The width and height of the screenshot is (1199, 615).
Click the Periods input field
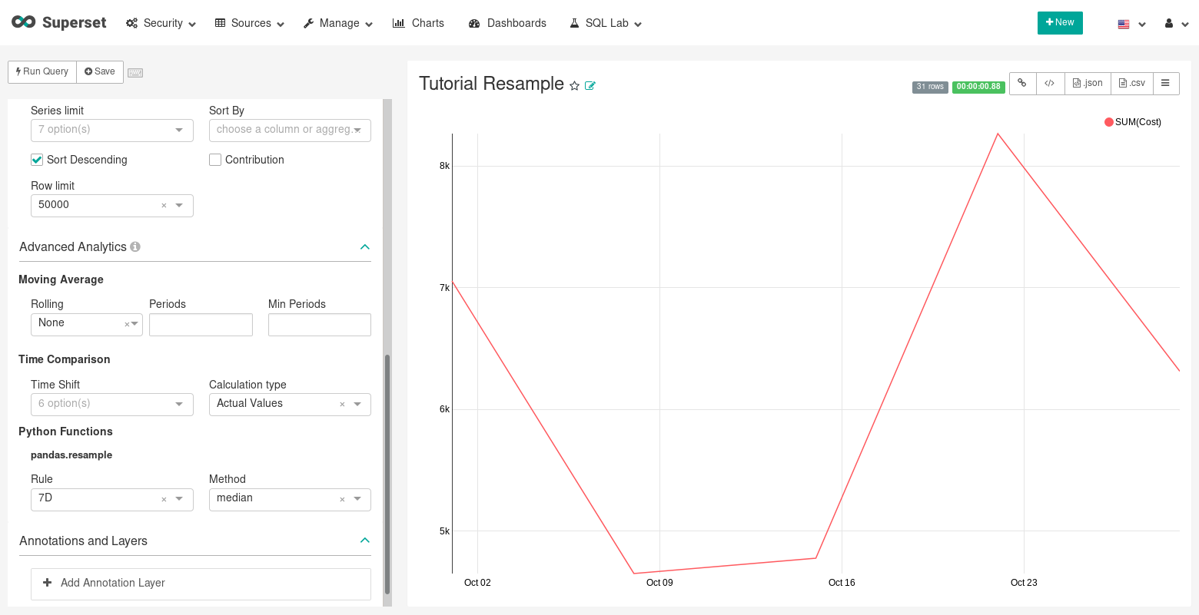point(201,325)
